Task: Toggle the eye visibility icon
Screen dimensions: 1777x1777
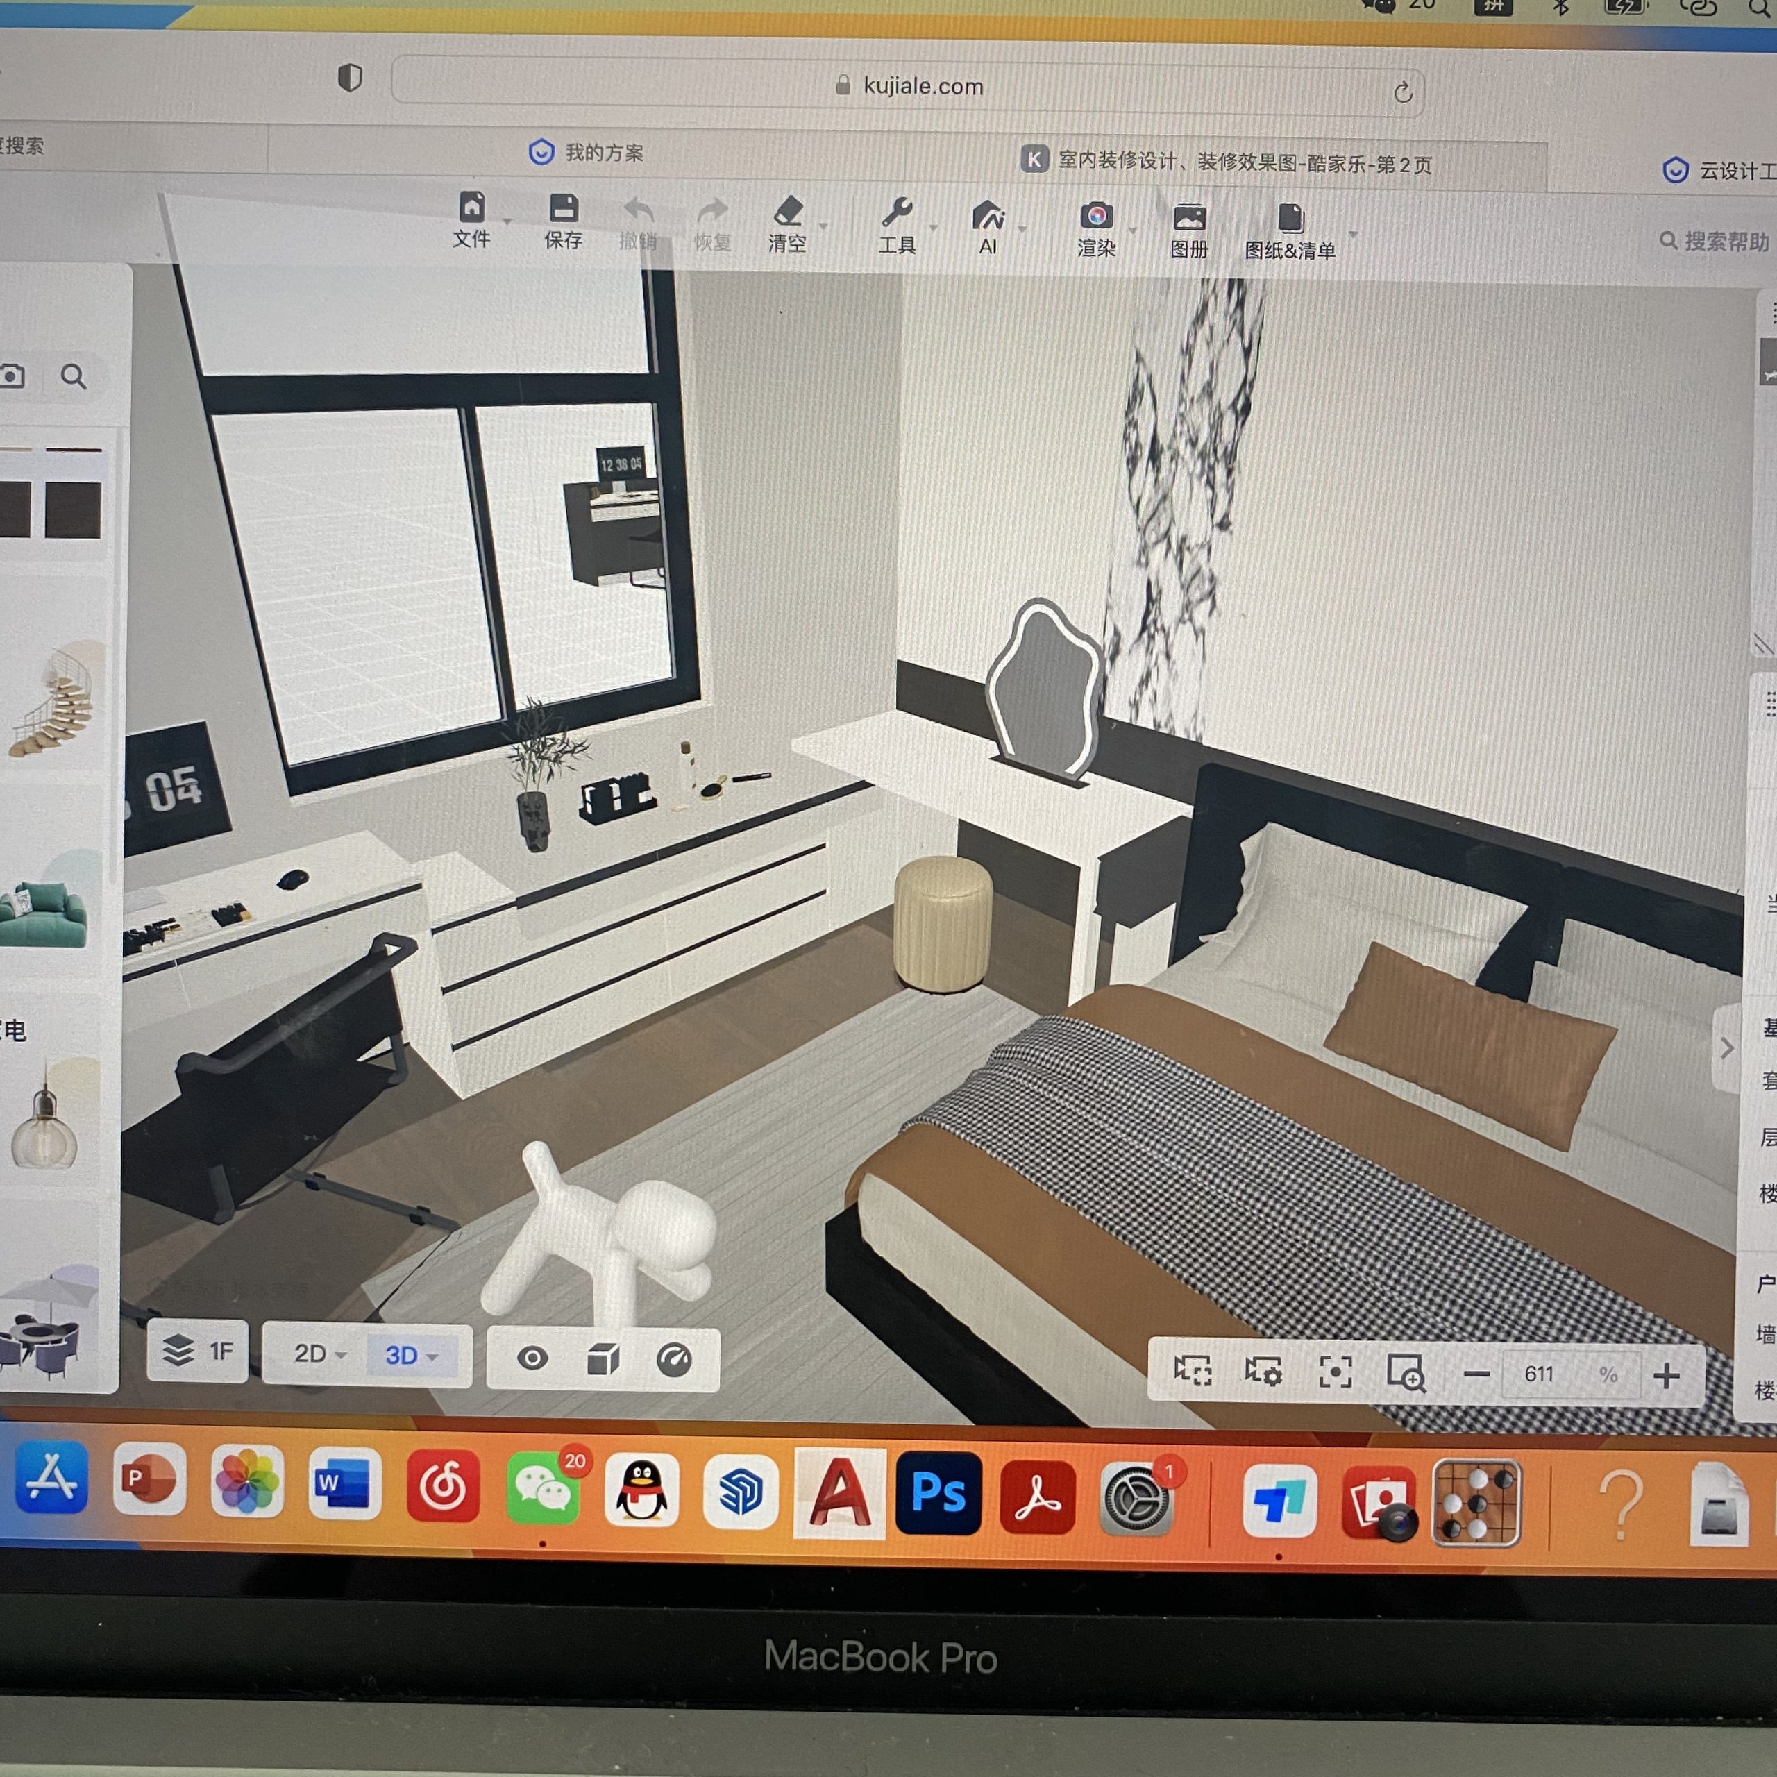Action: [x=532, y=1358]
